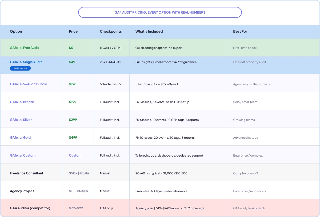This screenshot has width=320, height=217.
Task: Click the $49 price cell
Action: click(x=72, y=62)
